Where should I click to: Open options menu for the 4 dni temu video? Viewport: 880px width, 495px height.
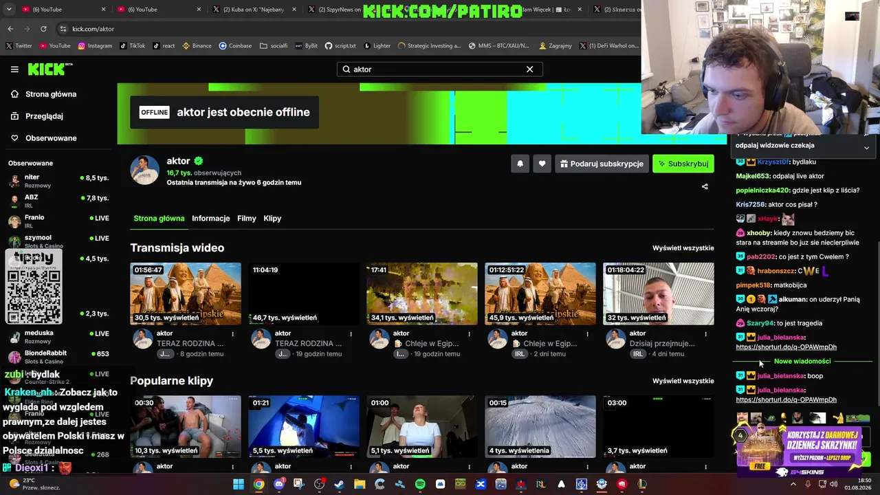tap(706, 334)
